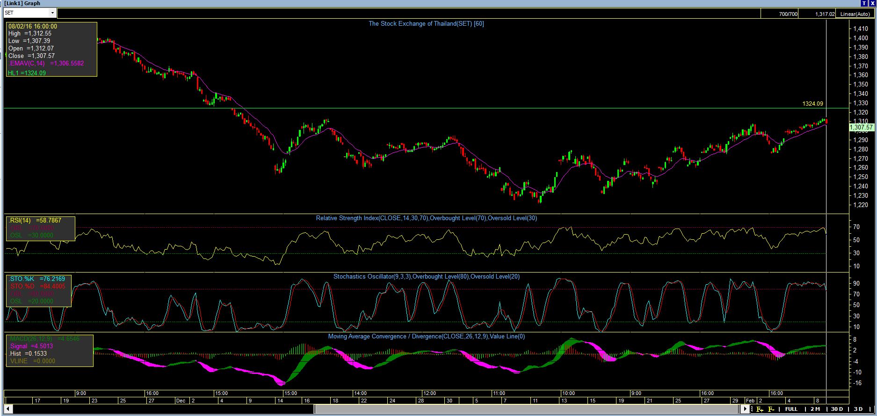Close the graph with the X button
This screenshot has height=416, width=877.
[x=872, y=3]
